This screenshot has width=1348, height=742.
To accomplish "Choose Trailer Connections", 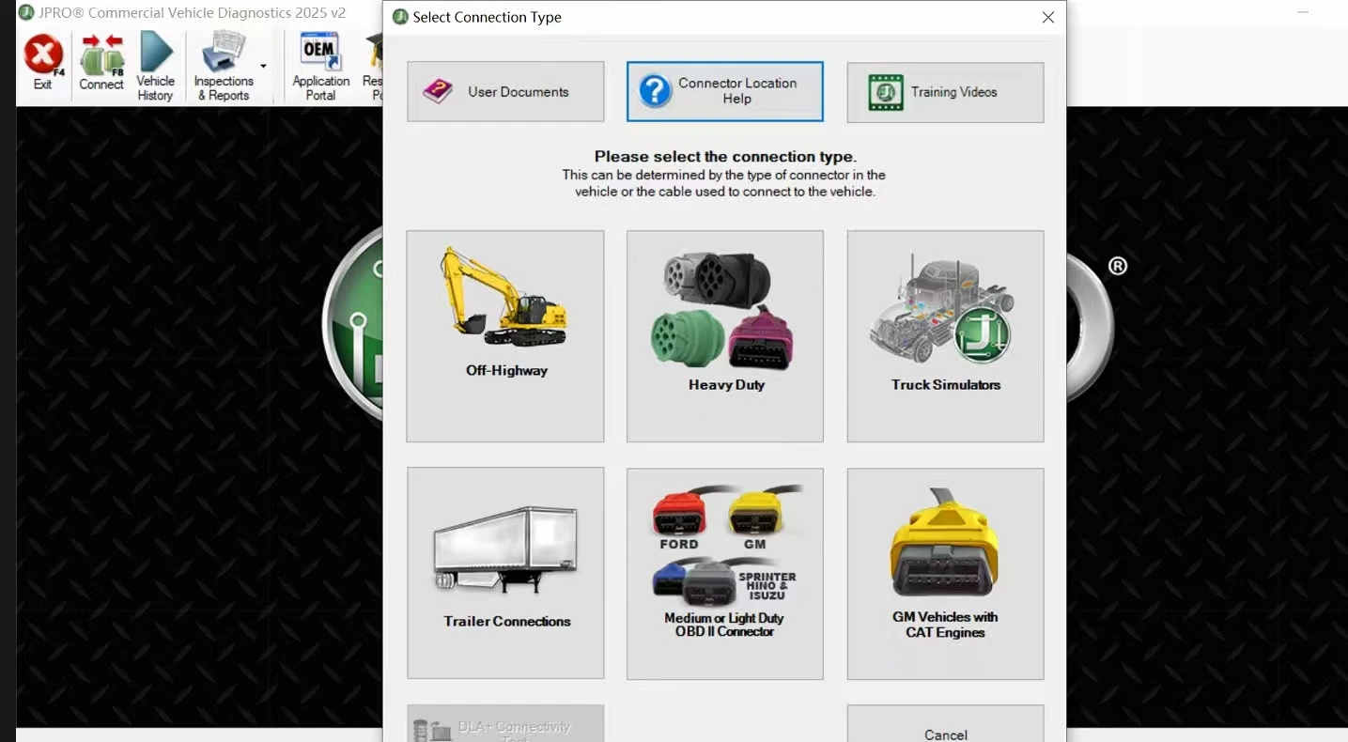I will pyautogui.click(x=505, y=573).
